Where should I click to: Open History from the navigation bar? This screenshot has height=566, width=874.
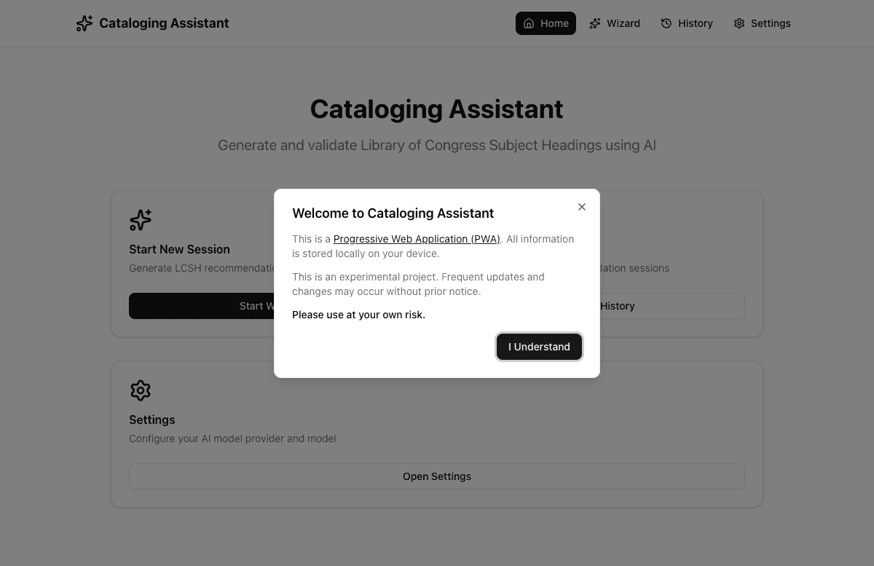point(687,23)
